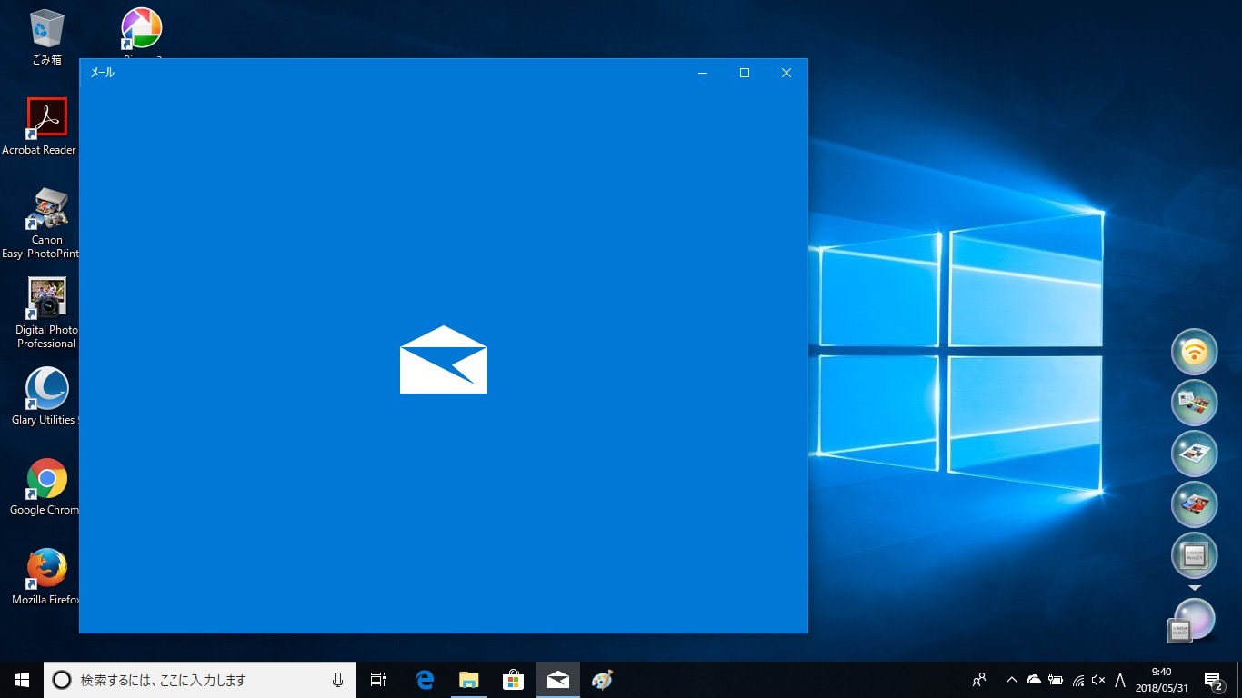Open the Wi-Fi network tray icon
Viewport: 1242px width, 698px height.
[x=1077, y=680]
